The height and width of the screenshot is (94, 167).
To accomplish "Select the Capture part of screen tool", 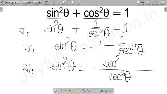I will [106, 91].
